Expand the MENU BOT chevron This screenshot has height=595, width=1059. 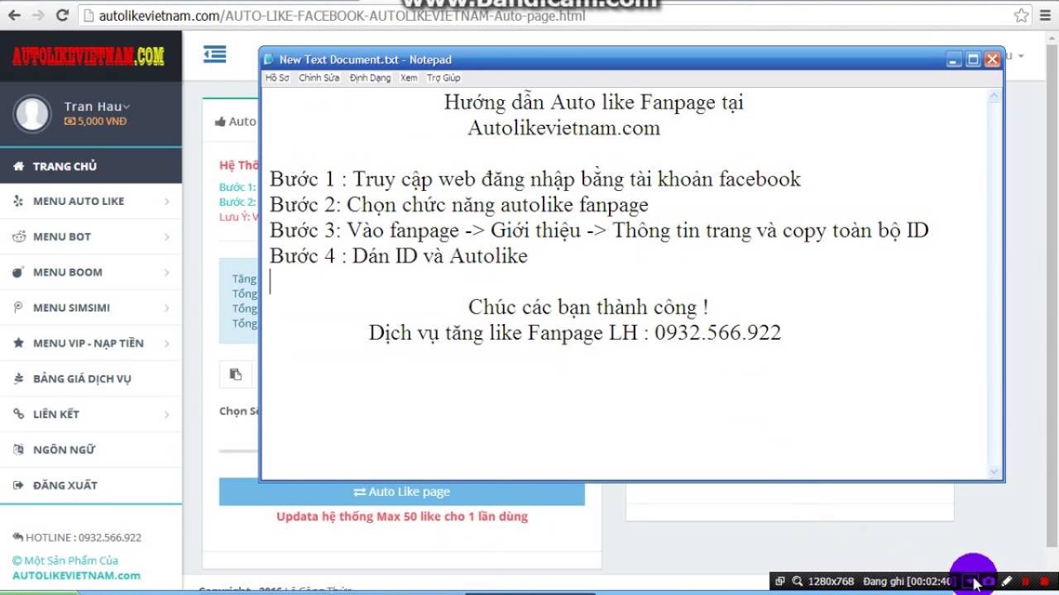pyautogui.click(x=166, y=236)
